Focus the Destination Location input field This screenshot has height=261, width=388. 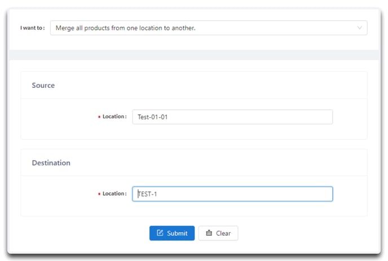point(232,194)
